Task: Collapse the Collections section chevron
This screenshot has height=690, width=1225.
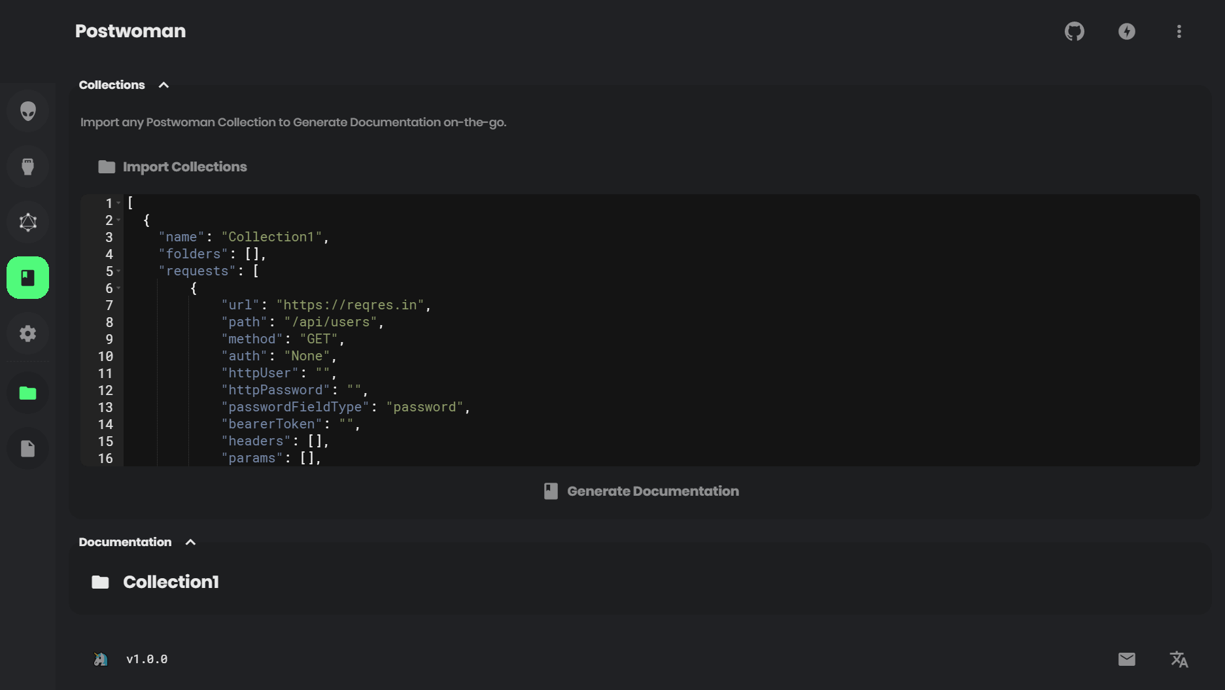Action: 164,85
